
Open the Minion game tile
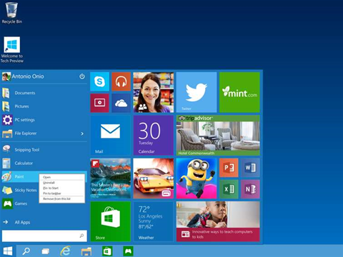pyautogui.click(x=197, y=178)
